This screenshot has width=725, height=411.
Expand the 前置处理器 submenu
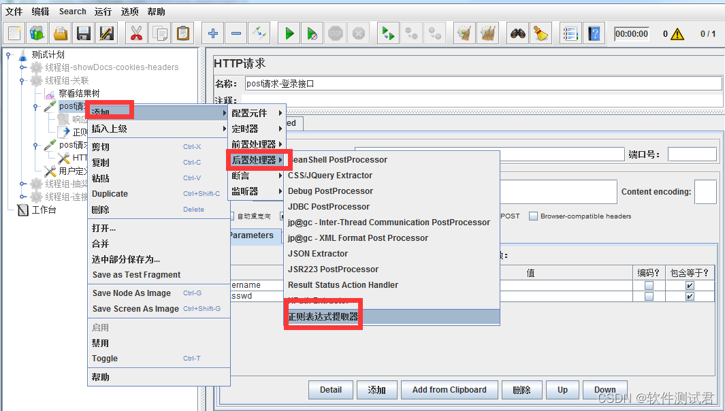(257, 145)
